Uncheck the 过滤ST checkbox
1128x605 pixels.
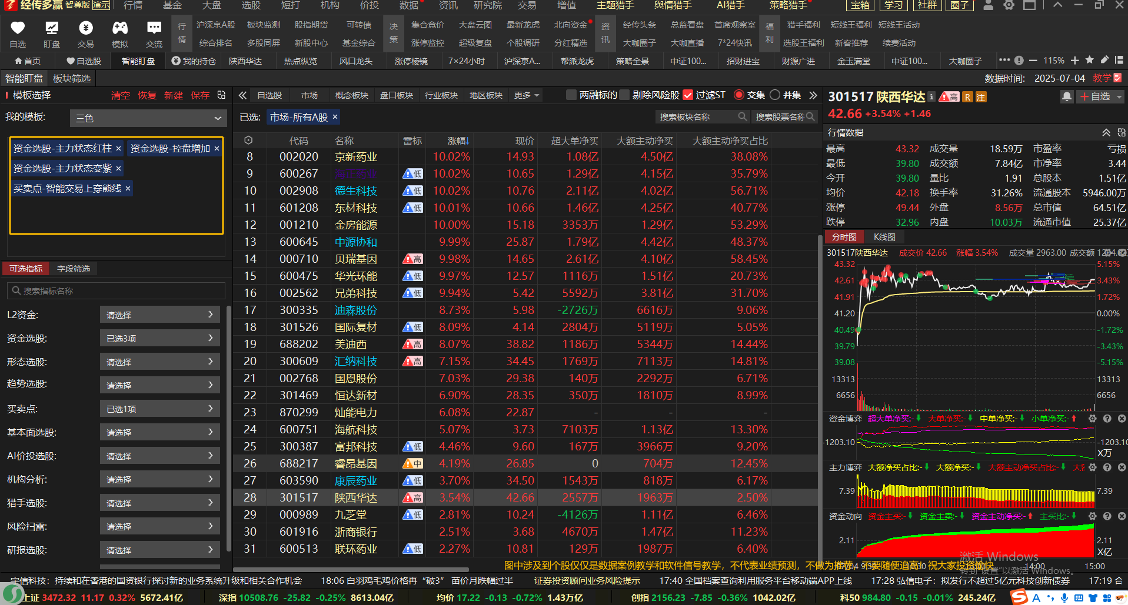688,95
